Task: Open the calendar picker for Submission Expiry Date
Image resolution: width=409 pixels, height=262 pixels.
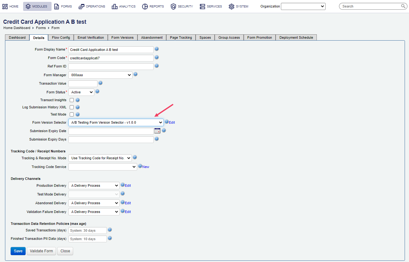Action: [157, 131]
